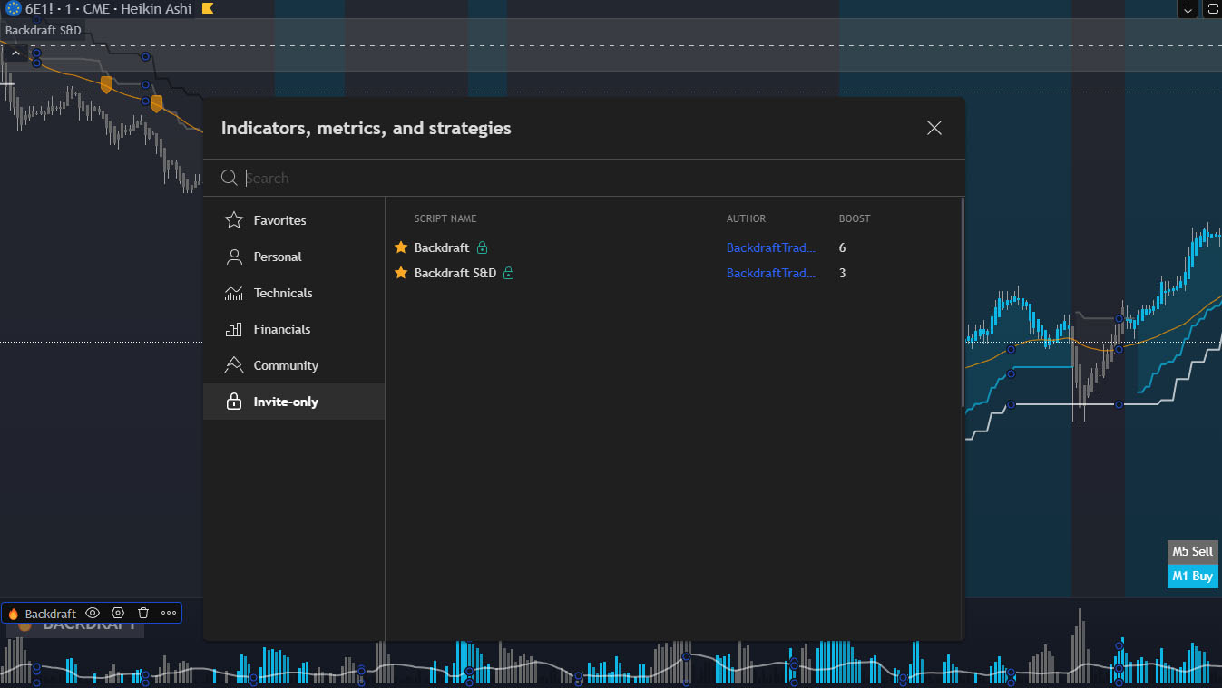Unfavorite the Backdraft script star
Viewport: 1222px width, 688px height.
tap(401, 247)
